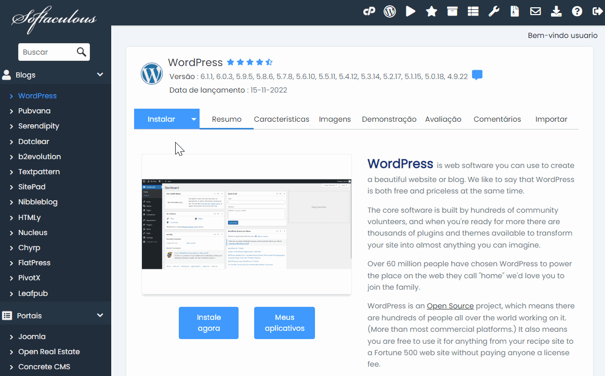Open script demos via the play icon
Image resolution: width=605 pixels, height=376 pixels.
pyautogui.click(x=411, y=11)
